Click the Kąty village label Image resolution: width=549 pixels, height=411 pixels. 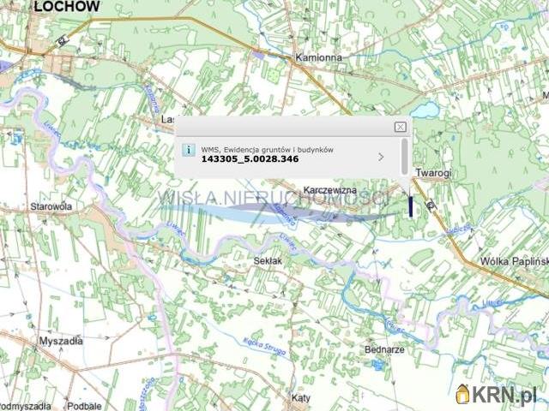(x=301, y=398)
